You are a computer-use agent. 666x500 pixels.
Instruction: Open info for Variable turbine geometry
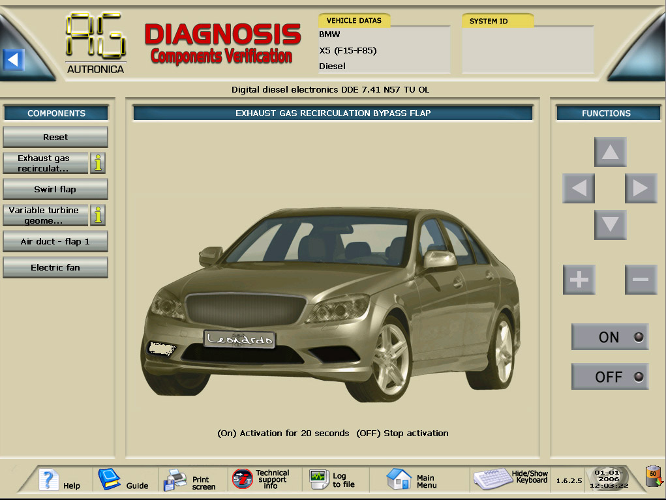coord(98,215)
